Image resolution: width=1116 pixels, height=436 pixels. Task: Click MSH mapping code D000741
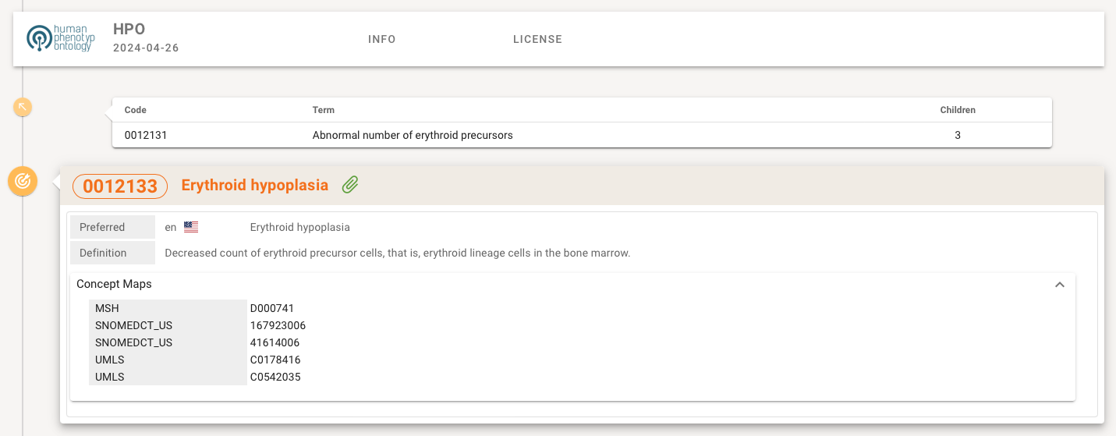pyautogui.click(x=272, y=308)
